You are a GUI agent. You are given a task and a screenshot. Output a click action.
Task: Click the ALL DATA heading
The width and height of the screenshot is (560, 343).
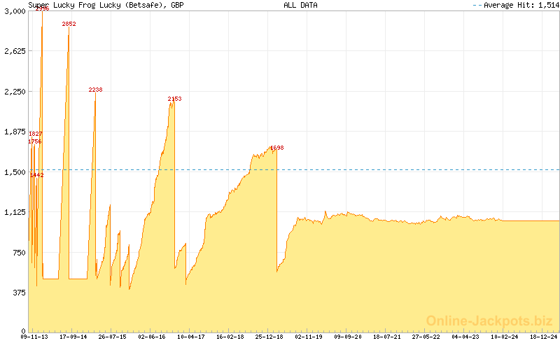[x=300, y=5]
